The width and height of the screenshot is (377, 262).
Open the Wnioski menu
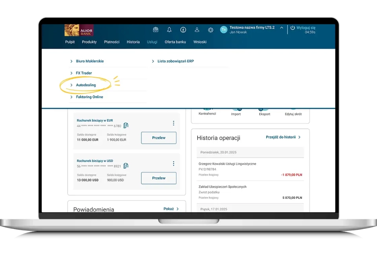coord(200,42)
